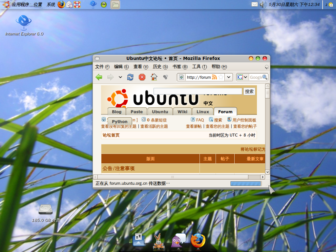Click 查看新帖 link

(x=194, y=126)
